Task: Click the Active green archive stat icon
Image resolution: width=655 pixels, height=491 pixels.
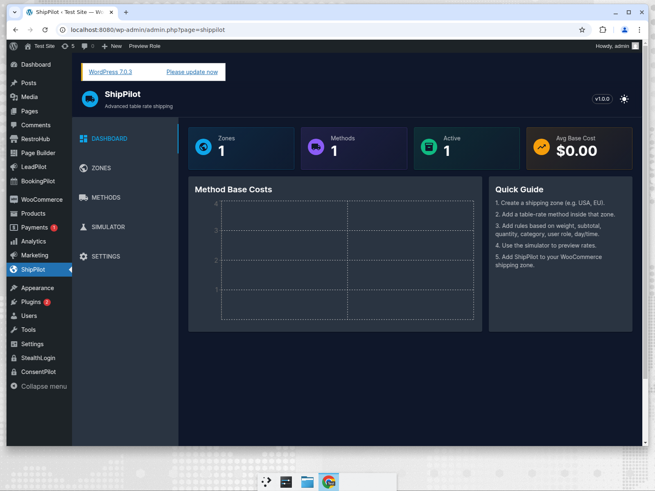Action: (x=429, y=147)
